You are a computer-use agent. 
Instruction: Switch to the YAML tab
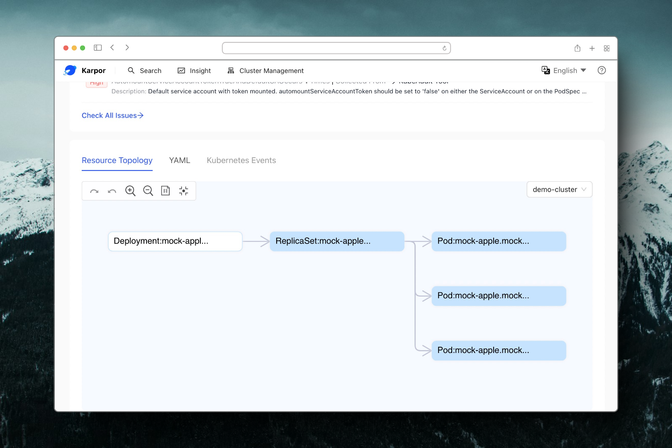pyautogui.click(x=180, y=161)
